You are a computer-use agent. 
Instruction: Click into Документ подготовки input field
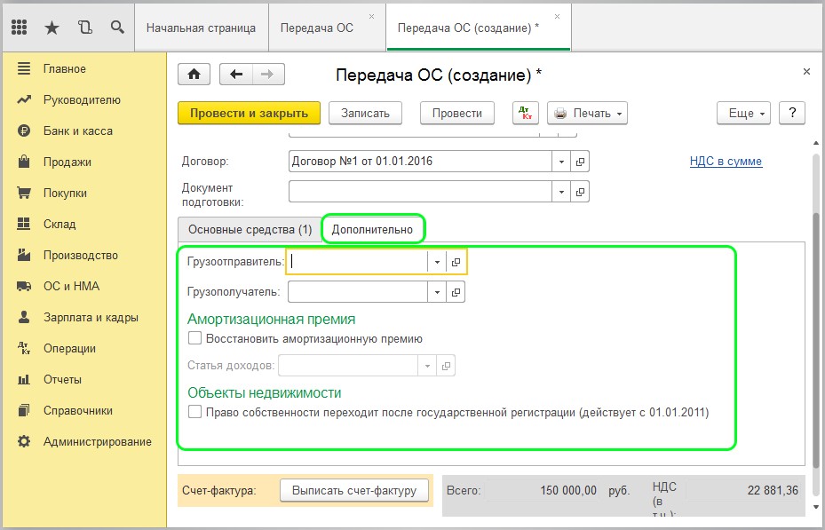click(420, 192)
